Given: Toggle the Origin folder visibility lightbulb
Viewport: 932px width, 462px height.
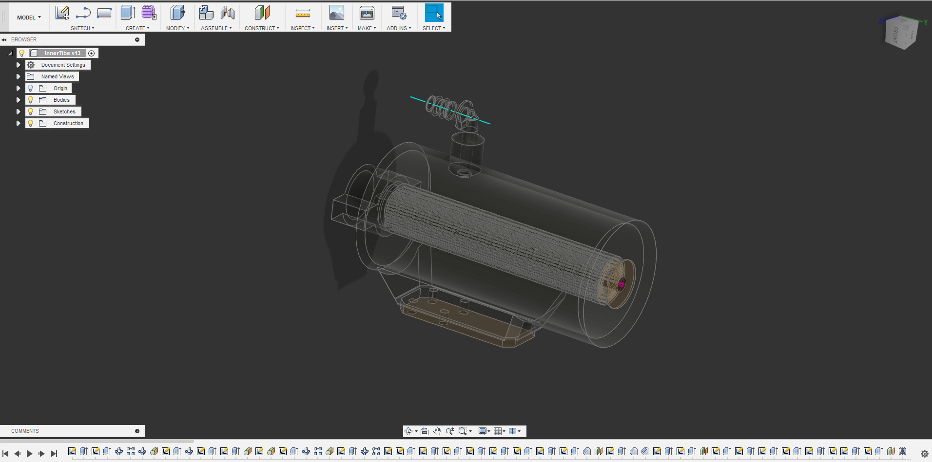Looking at the screenshot, I should (x=31, y=88).
